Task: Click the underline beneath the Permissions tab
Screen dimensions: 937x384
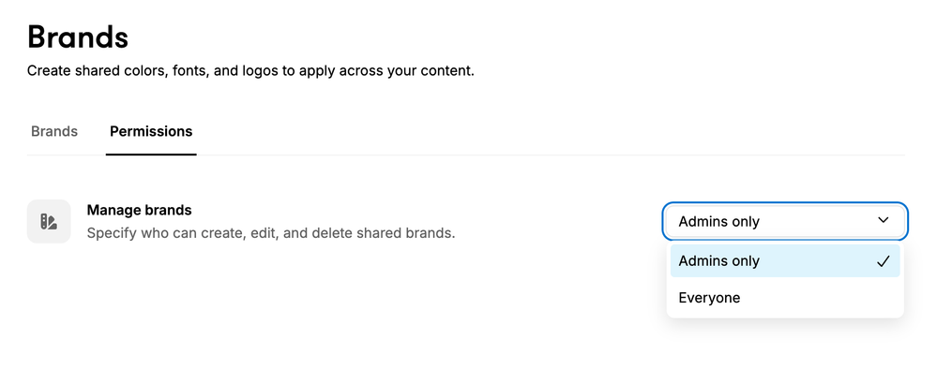Action: pos(151,155)
